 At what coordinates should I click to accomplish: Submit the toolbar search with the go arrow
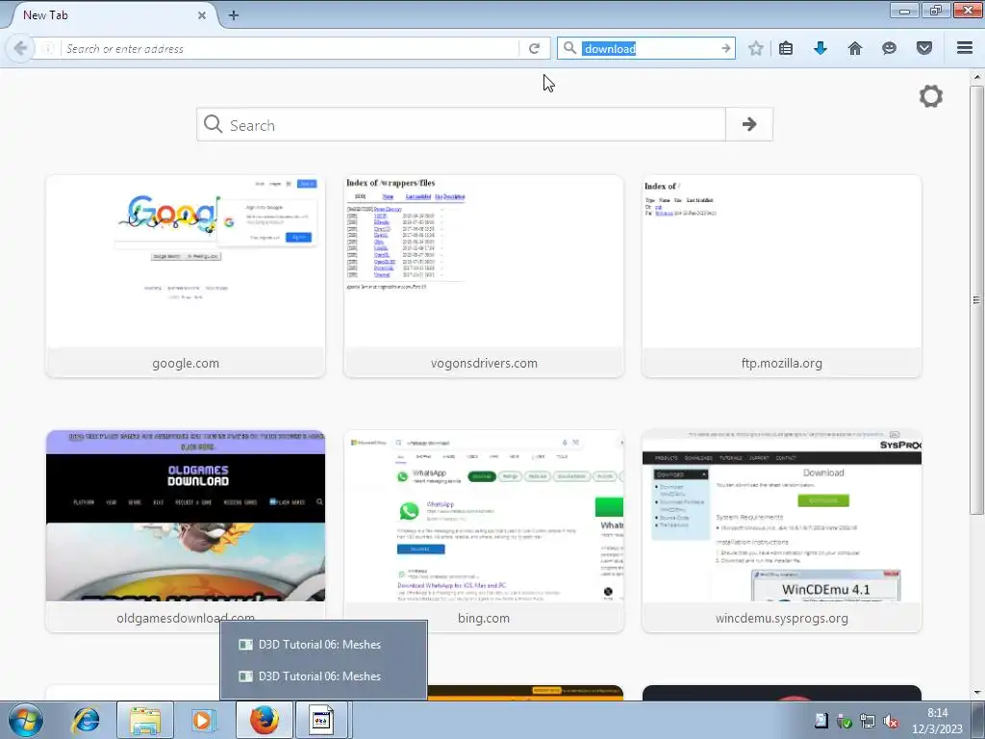pos(726,48)
